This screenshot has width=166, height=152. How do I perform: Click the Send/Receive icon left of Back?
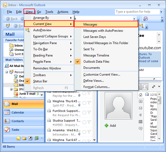(8, 26)
